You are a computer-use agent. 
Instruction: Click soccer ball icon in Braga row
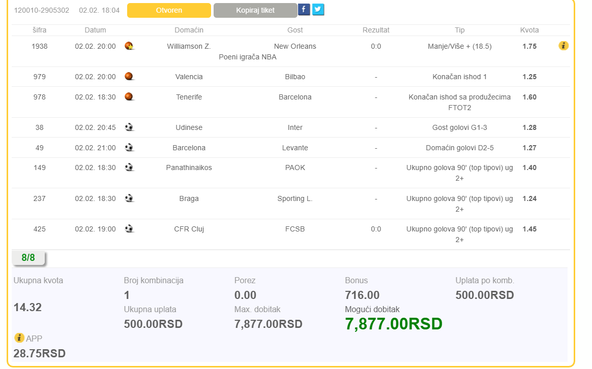point(129,198)
